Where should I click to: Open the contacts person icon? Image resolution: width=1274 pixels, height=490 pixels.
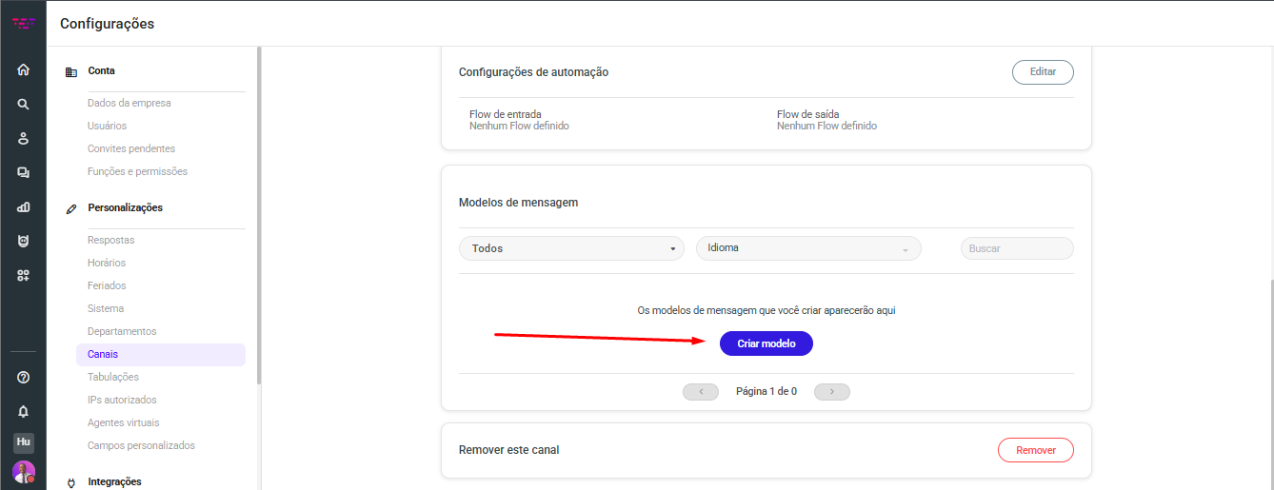[23, 138]
